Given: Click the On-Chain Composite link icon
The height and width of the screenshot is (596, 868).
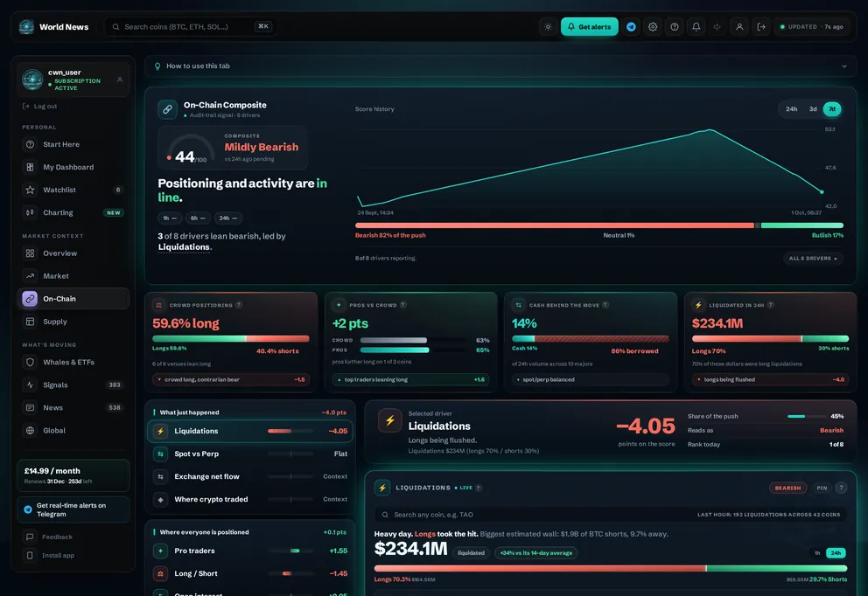Looking at the screenshot, I should click(167, 109).
